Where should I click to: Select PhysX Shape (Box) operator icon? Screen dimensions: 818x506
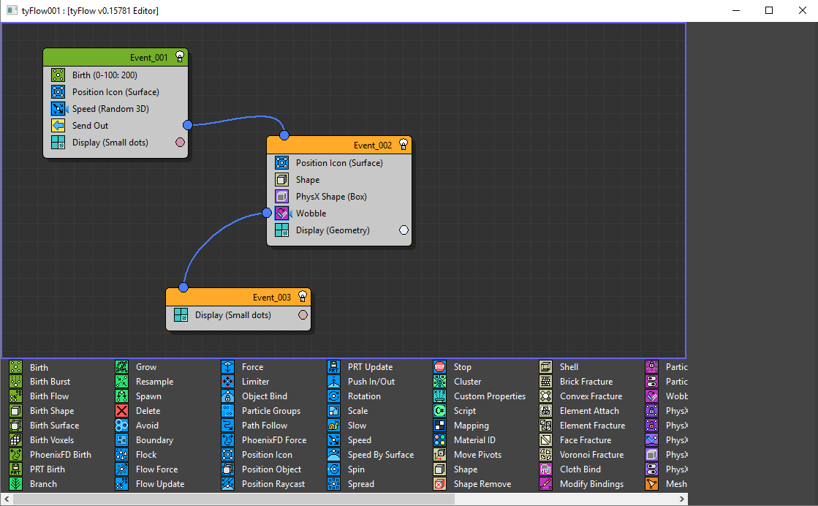coord(281,197)
